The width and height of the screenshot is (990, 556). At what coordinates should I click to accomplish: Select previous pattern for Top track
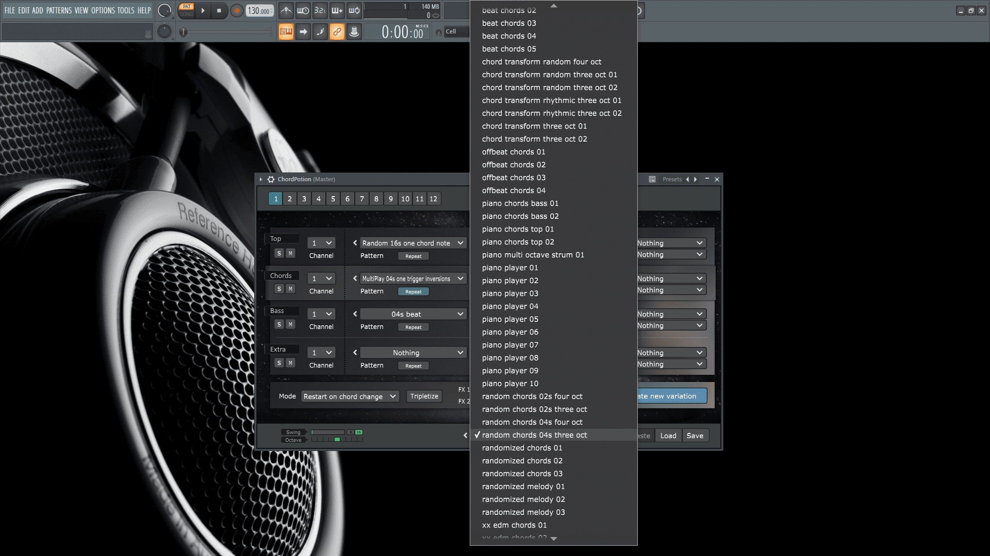tap(355, 243)
